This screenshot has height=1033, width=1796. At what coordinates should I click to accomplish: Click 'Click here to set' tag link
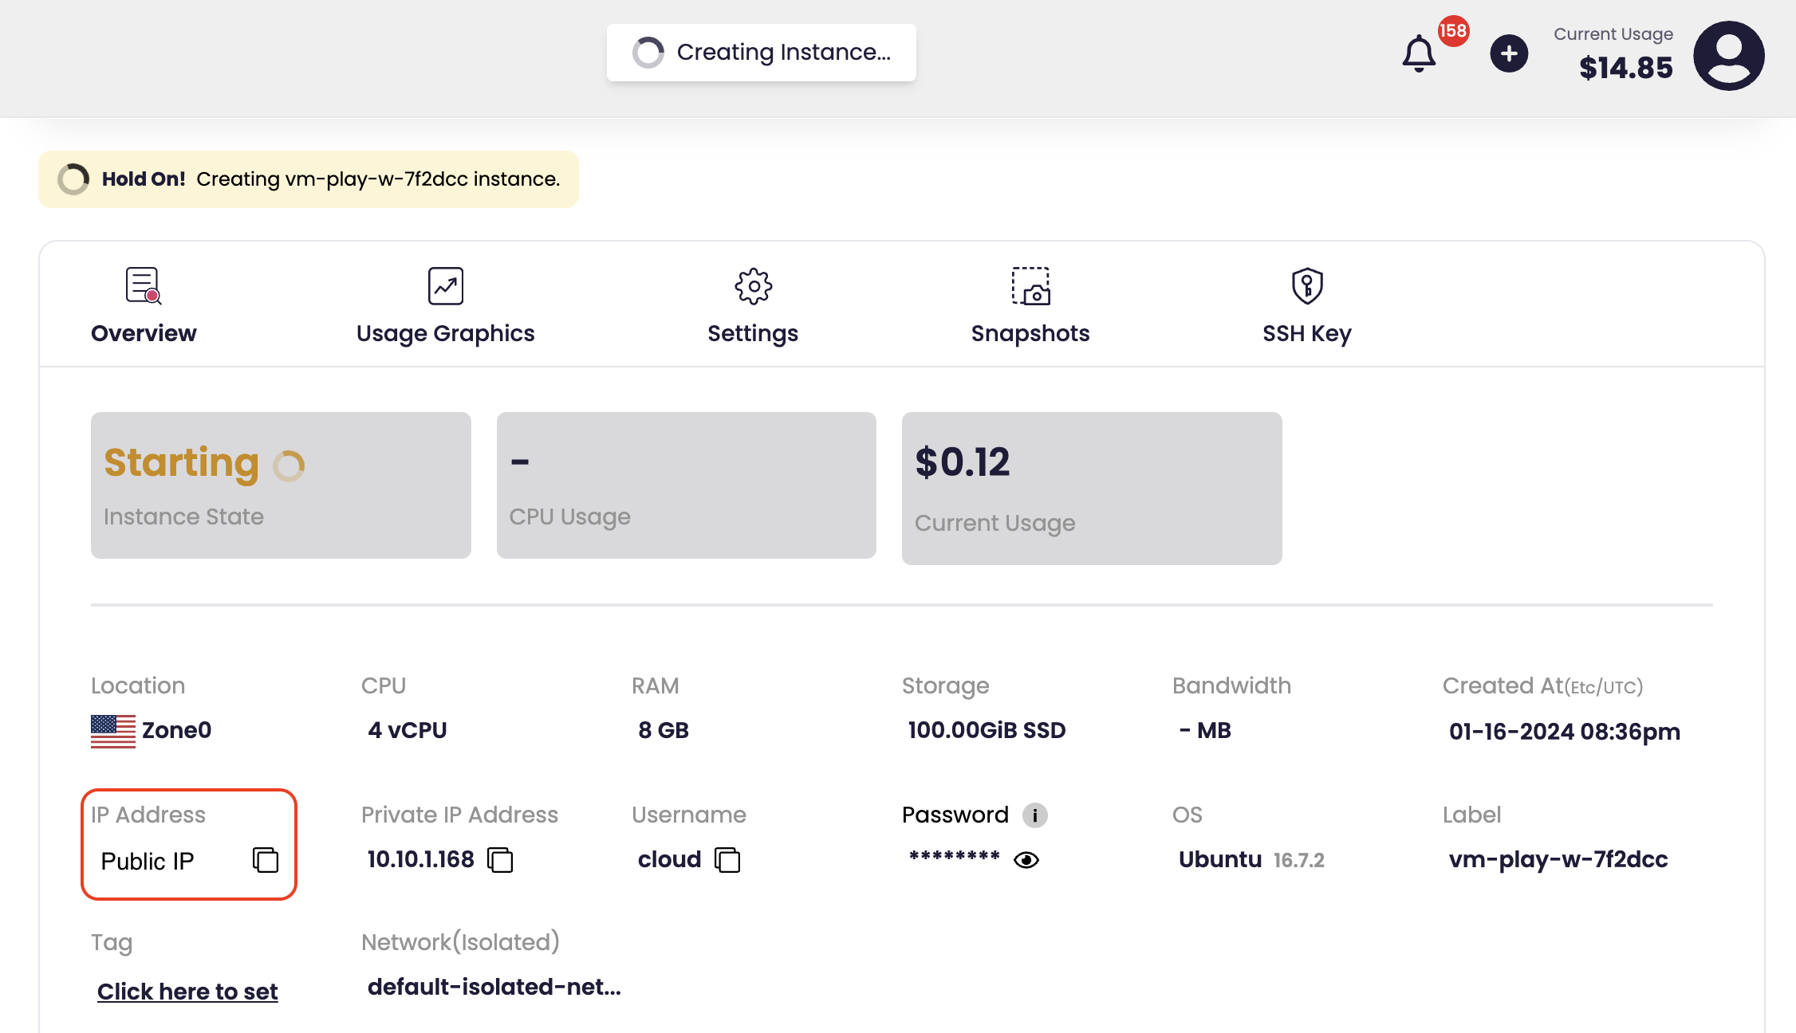point(187,991)
